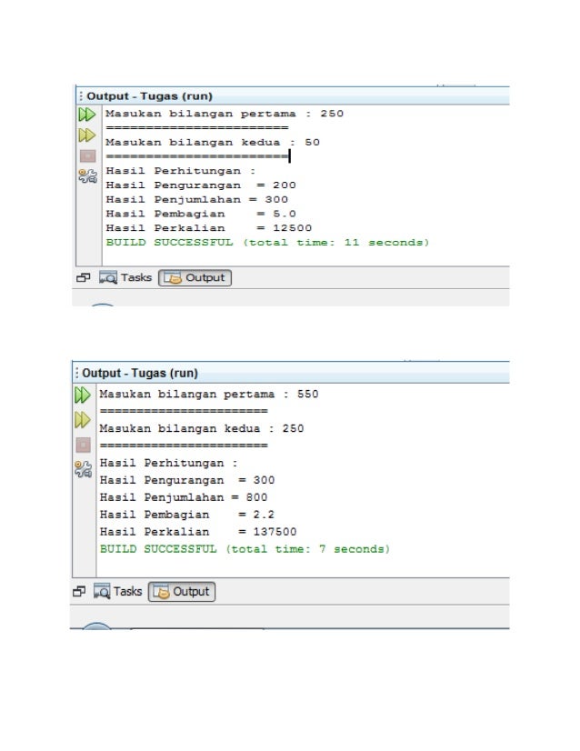Viewport: 580px width, 751px height.
Task: Click 'BUILD SUCCESSFUL (total time: 11 seconds)' line
Action: click(267, 243)
